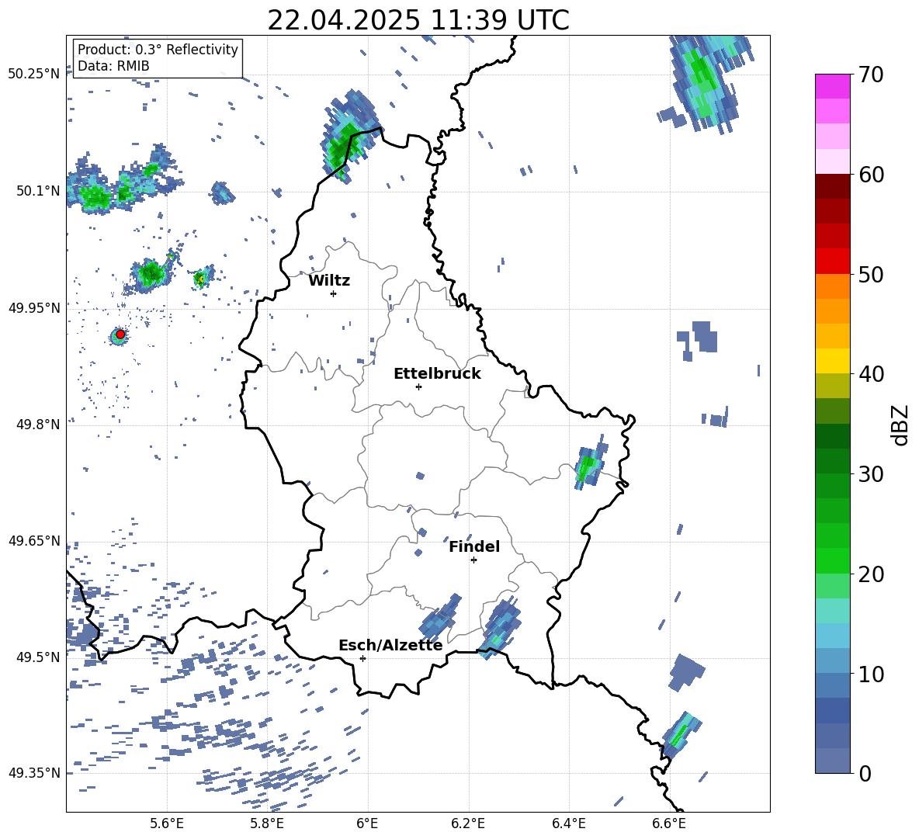The height and width of the screenshot is (839, 919).
Task: Click the Ettelbruck station cross marker
Action: 418,387
